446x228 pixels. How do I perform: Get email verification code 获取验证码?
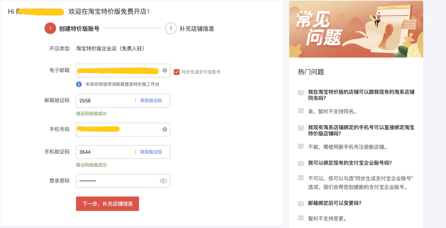[151, 100]
